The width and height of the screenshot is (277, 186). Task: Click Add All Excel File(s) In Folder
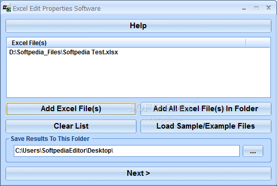pos(206,109)
